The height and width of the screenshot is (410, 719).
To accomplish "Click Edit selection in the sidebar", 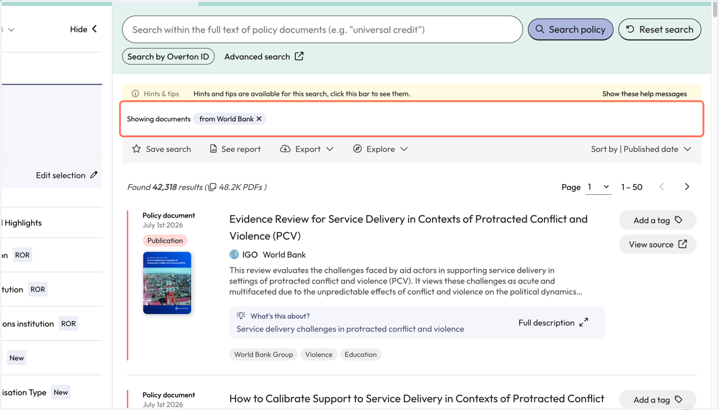I will point(67,175).
